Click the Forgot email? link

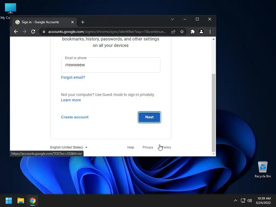coord(73,77)
